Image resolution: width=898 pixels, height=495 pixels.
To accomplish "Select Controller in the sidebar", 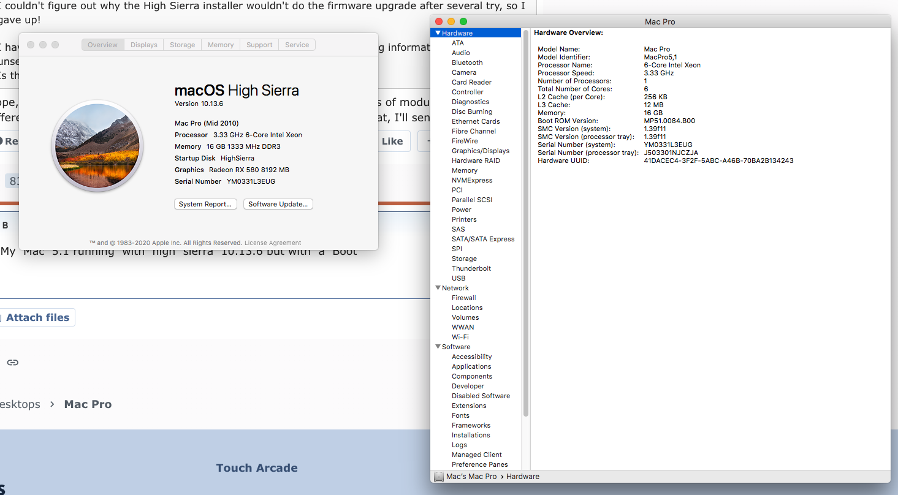I will 468,92.
